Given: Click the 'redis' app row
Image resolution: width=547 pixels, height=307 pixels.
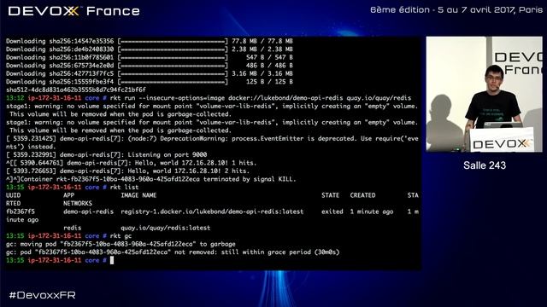Looking at the screenshot, I should 72,228.
